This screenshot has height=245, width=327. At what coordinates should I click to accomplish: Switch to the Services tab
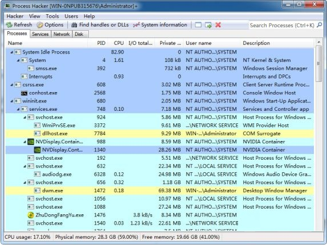pos(40,34)
